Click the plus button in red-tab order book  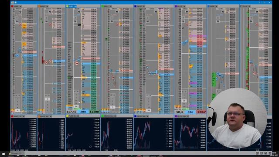[17, 18]
